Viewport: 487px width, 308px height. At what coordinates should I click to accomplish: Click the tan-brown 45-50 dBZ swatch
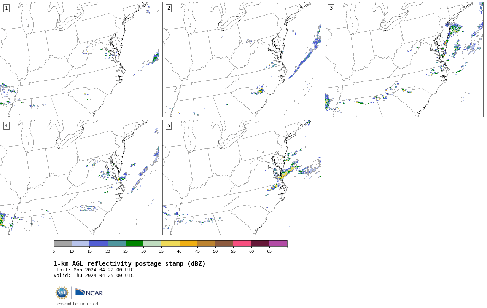(206, 244)
